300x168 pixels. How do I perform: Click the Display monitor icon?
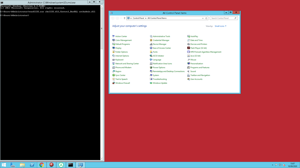point(113,48)
